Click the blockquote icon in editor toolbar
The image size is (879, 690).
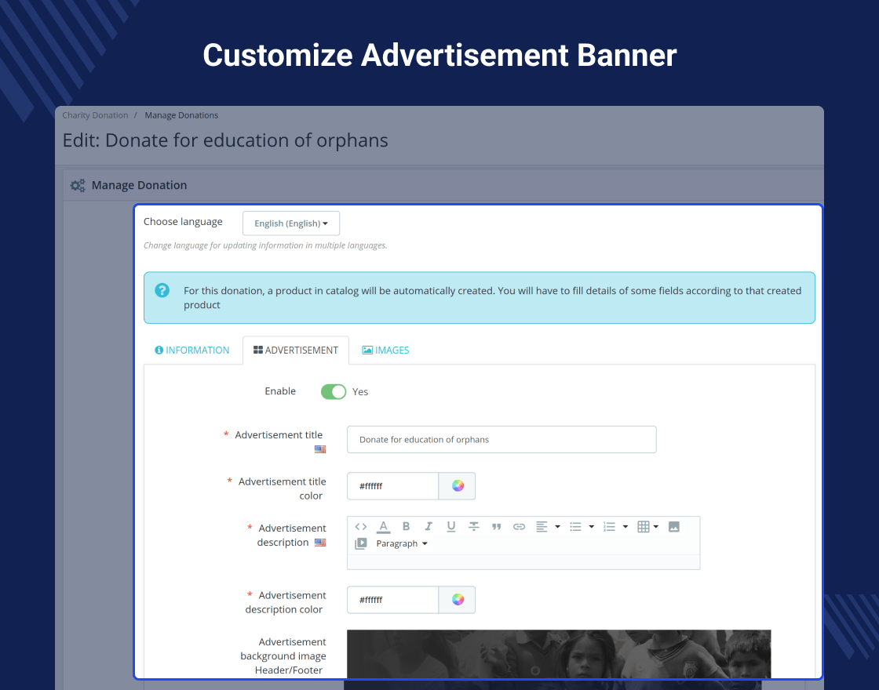(496, 526)
